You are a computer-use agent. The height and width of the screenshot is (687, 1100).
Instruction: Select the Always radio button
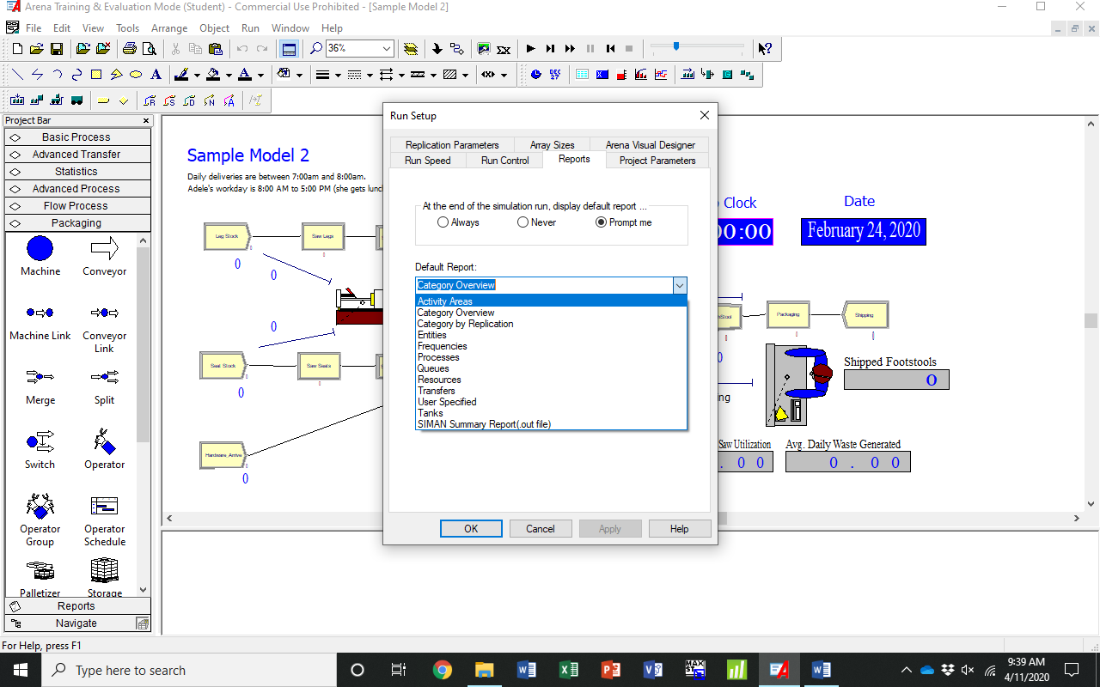(443, 222)
